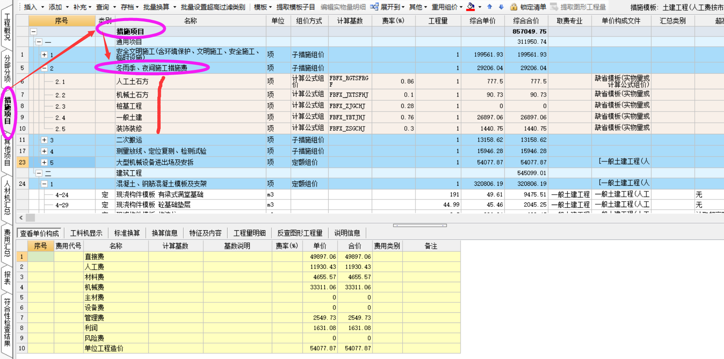Switch to 人材机汇总 side tab
724x359 pixels.
(7, 198)
